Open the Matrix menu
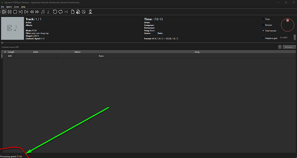 (9, 7)
